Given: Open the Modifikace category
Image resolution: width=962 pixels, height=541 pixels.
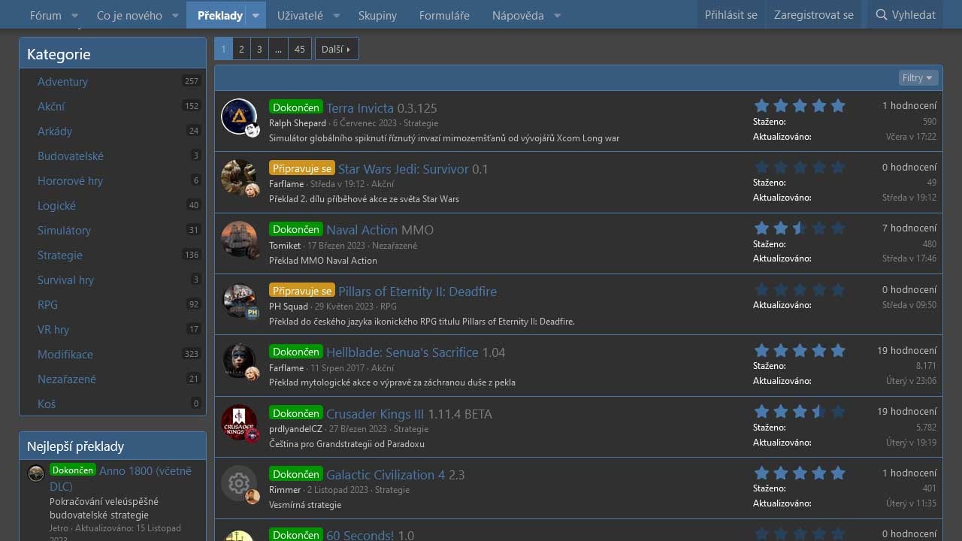Looking at the screenshot, I should [65, 354].
